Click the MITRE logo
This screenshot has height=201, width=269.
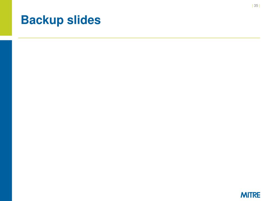coord(250,195)
